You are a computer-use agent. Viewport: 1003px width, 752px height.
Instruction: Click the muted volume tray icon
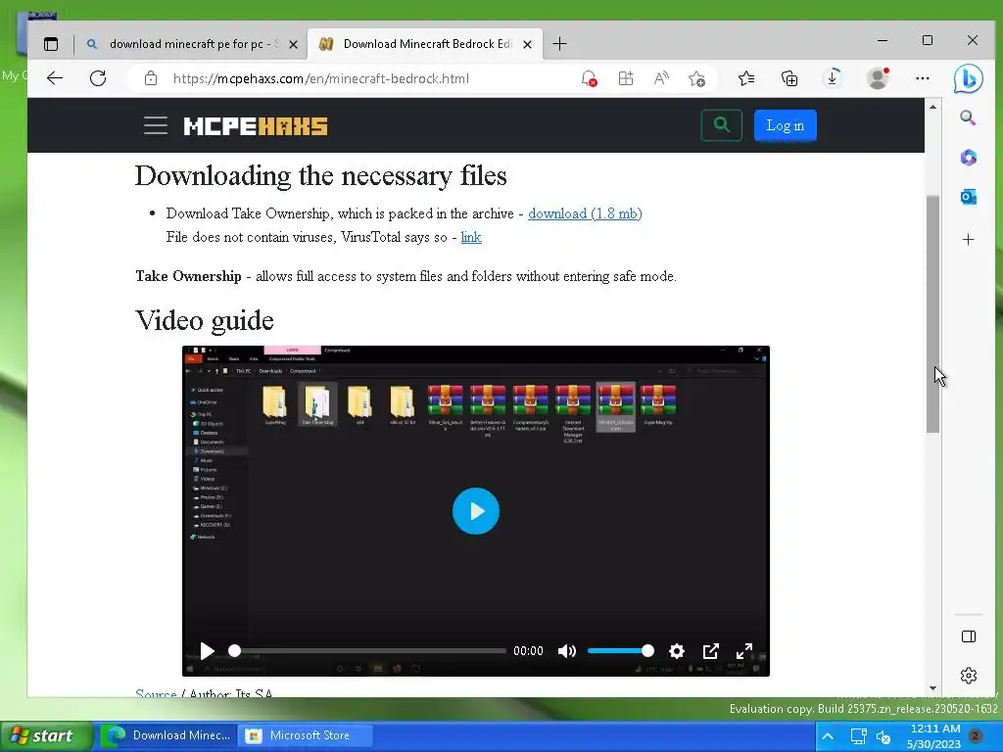883,736
